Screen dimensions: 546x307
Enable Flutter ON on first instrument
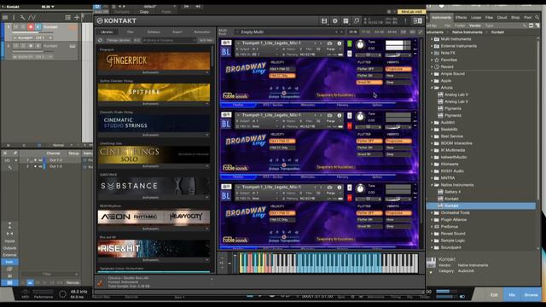369,76
